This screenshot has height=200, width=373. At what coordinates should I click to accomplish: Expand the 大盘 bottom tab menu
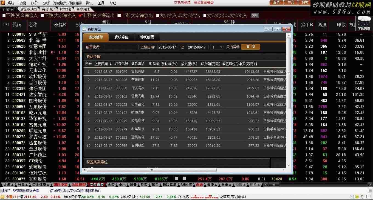click(8, 185)
